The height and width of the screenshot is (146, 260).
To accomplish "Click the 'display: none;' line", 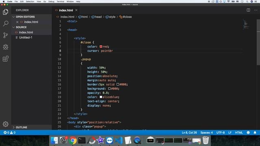I will [99, 105].
